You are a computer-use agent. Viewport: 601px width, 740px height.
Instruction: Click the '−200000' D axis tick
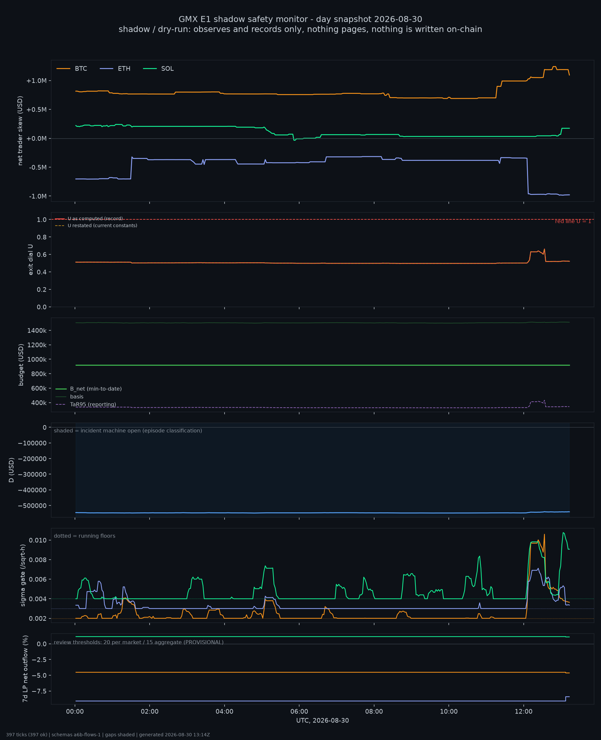click(x=32, y=459)
